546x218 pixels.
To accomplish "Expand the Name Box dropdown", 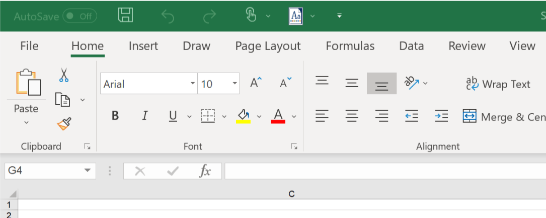I will click(x=88, y=170).
